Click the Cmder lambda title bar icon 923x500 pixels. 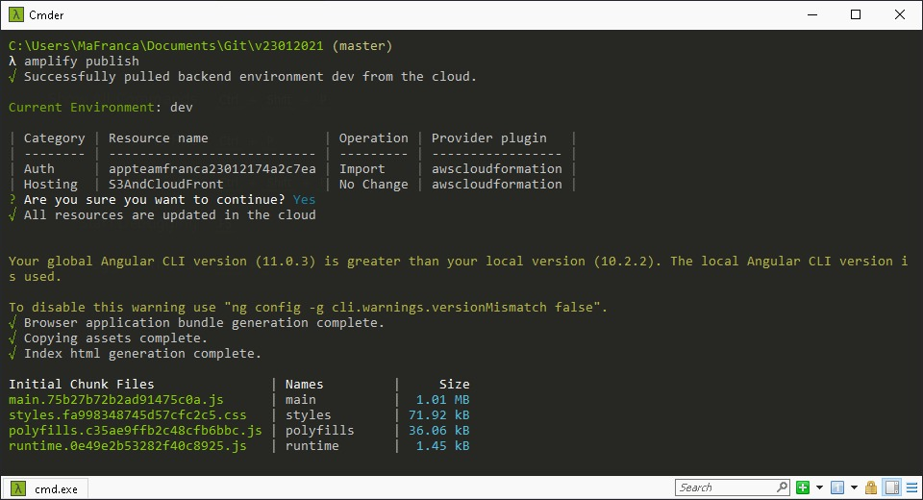(x=16, y=14)
